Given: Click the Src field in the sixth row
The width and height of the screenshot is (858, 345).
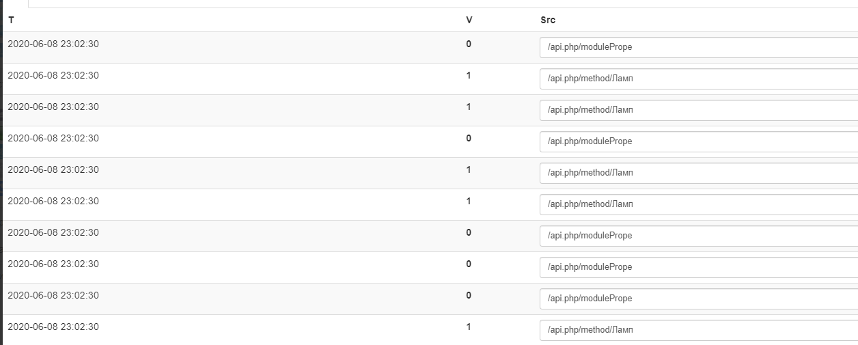Looking at the screenshot, I should 697,205.
